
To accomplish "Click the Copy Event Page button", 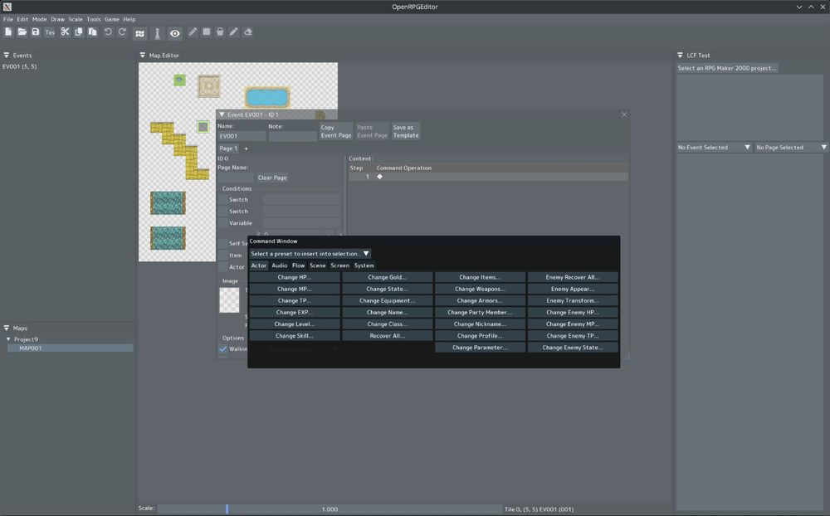I will (335, 131).
